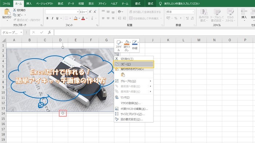
Task: Open the font size dropdown showing 11+
Action: click(86, 12)
